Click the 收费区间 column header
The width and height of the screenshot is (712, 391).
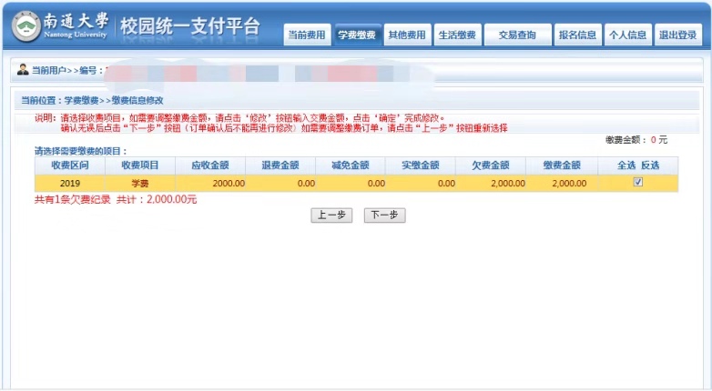pyautogui.click(x=67, y=165)
